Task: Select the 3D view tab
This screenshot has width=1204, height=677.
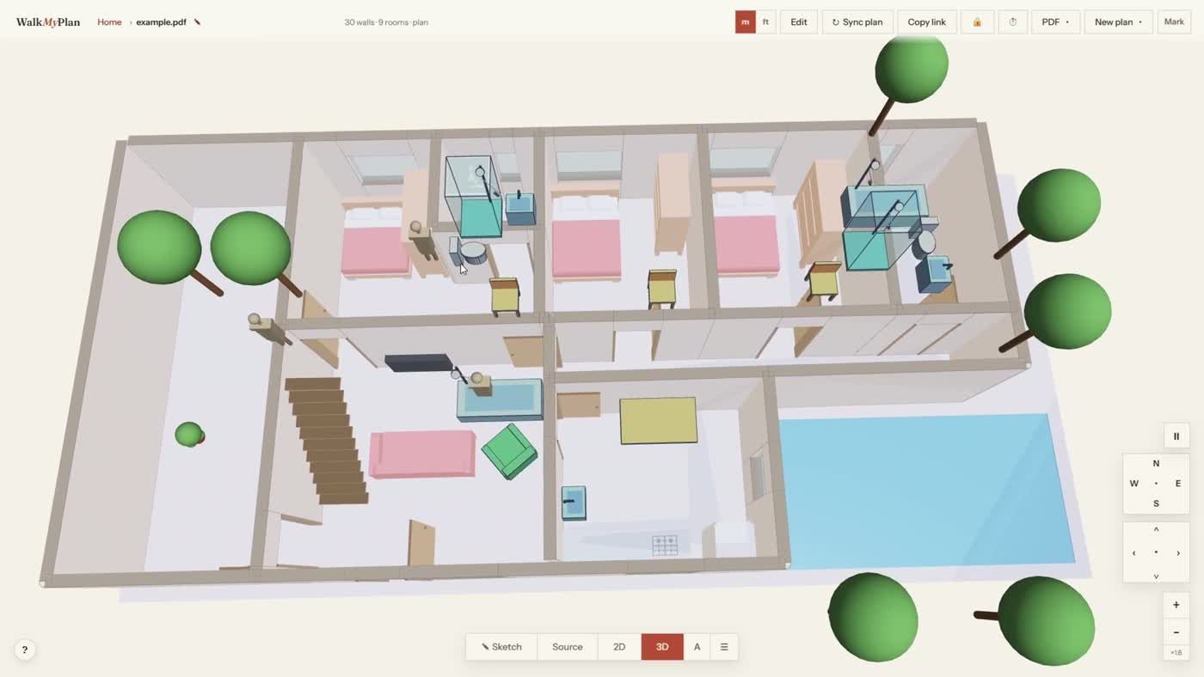Action: pyautogui.click(x=662, y=647)
